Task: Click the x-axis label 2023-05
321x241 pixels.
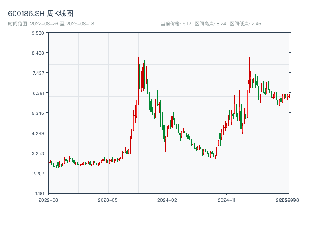Action: point(108,200)
